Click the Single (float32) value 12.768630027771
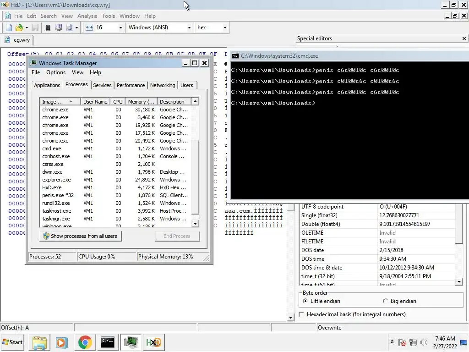469x352 pixels. click(x=399, y=215)
